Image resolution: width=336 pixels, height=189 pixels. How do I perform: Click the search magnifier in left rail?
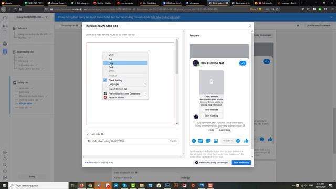coord(5,165)
